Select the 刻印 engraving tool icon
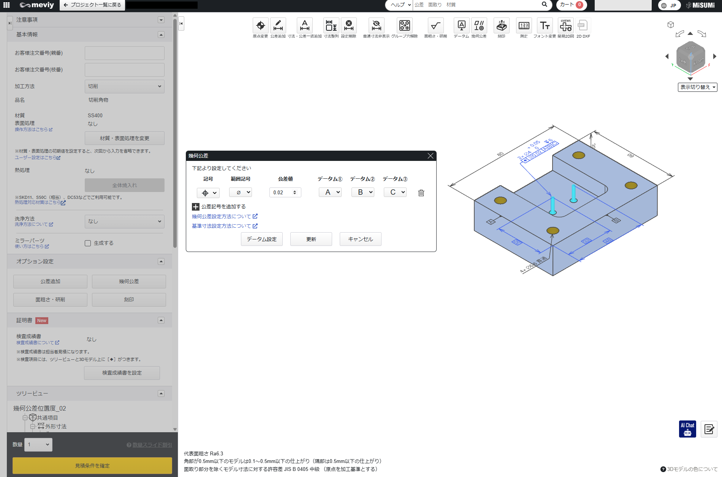Viewport: 722px width, 477px height. click(x=501, y=26)
